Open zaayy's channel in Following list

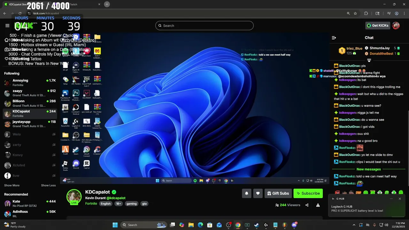click(30, 93)
